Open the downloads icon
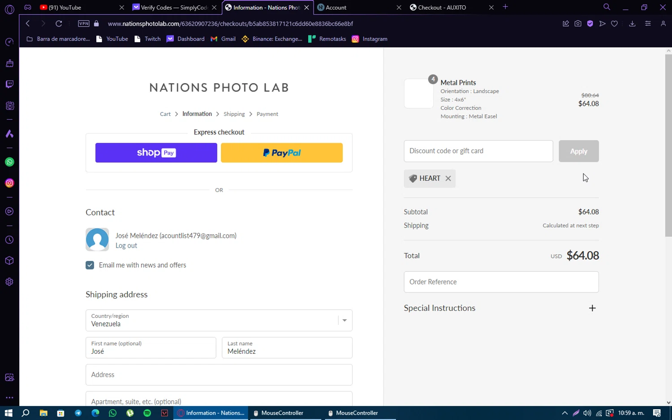The width and height of the screenshot is (672, 420). (x=632, y=24)
